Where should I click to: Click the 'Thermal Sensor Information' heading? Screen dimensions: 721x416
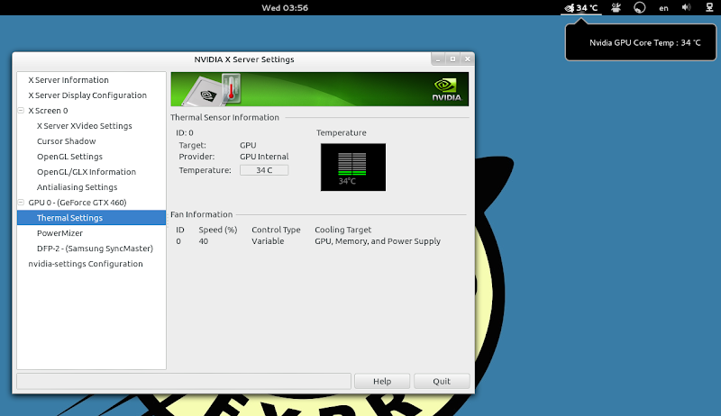point(224,117)
